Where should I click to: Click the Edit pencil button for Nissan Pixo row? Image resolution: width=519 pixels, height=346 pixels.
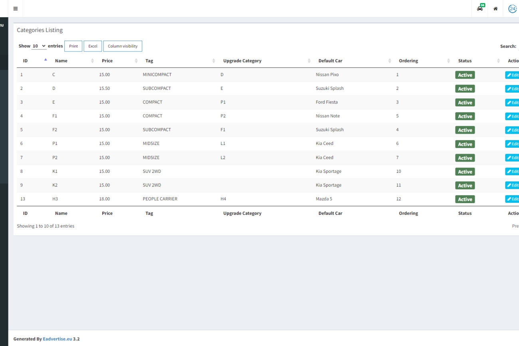[512, 75]
